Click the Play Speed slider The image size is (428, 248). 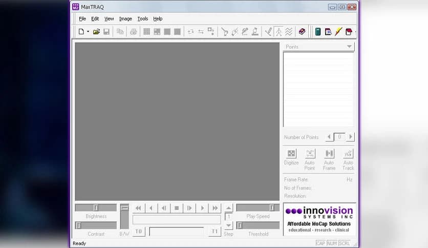(x=258, y=208)
